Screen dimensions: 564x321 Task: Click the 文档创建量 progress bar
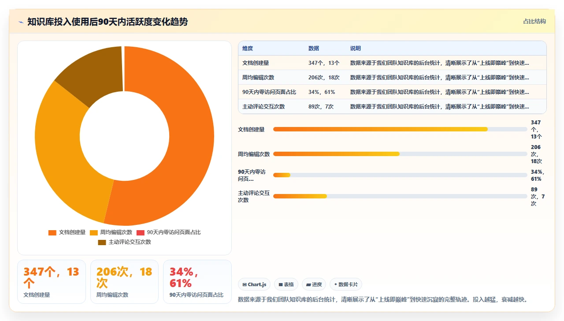pyautogui.click(x=400, y=129)
